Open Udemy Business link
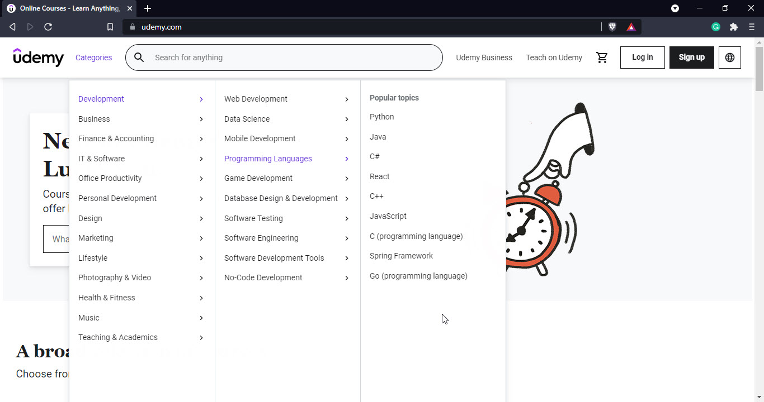Viewport: 764px width, 402px height. pyautogui.click(x=484, y=58)
